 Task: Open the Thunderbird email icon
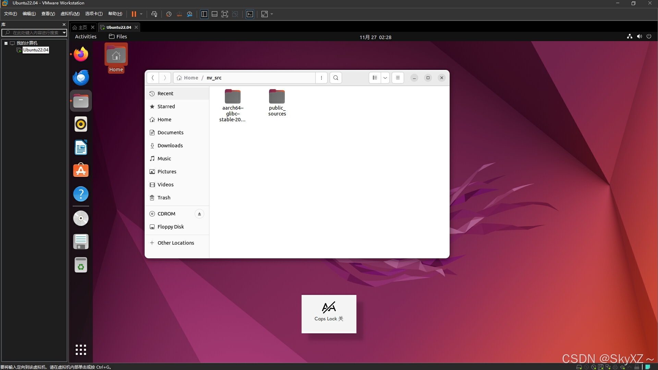[81, 77]
